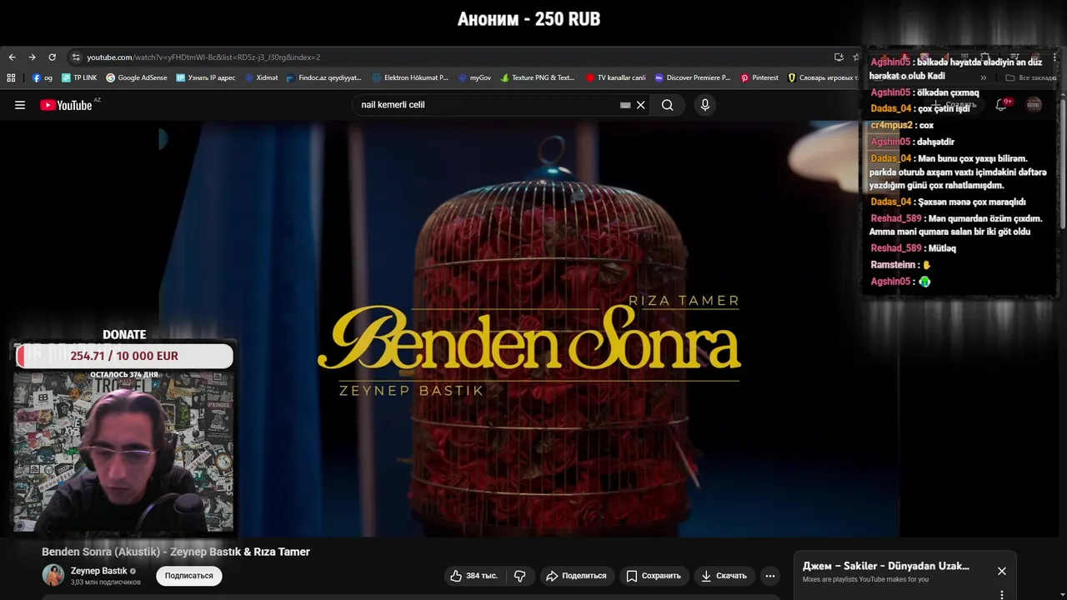Open the Texture PNG & Text bookmark
The width and height of the screenshot is (1067, 600).
[x=538, y=77]
